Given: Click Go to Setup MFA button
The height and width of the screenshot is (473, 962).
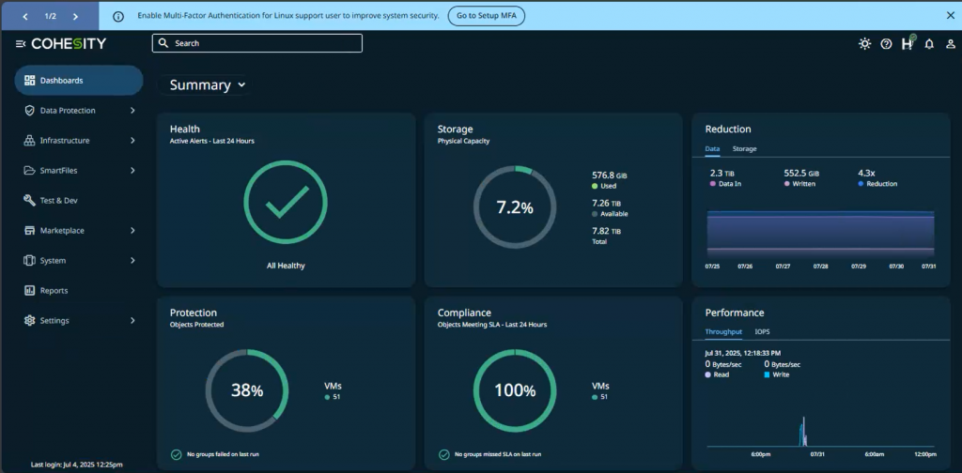Looking at the screenshot, I should click(486, 16).
